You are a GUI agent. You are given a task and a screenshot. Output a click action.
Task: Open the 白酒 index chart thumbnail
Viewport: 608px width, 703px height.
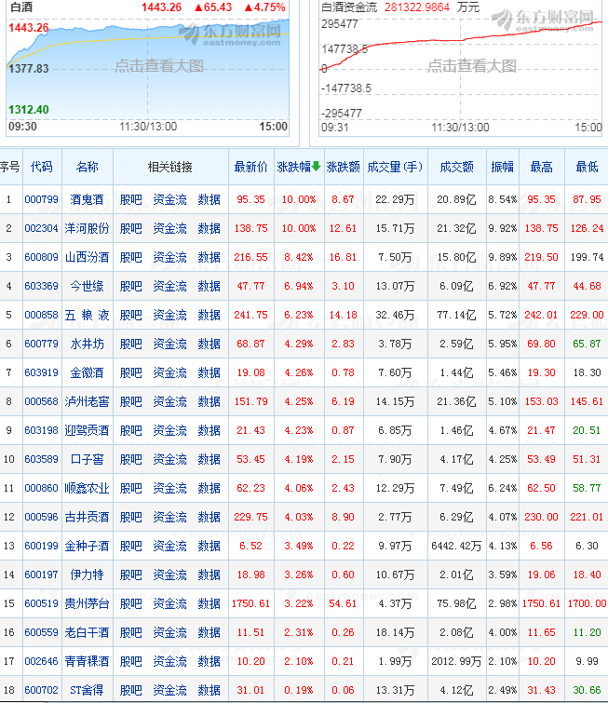(148, 68)
